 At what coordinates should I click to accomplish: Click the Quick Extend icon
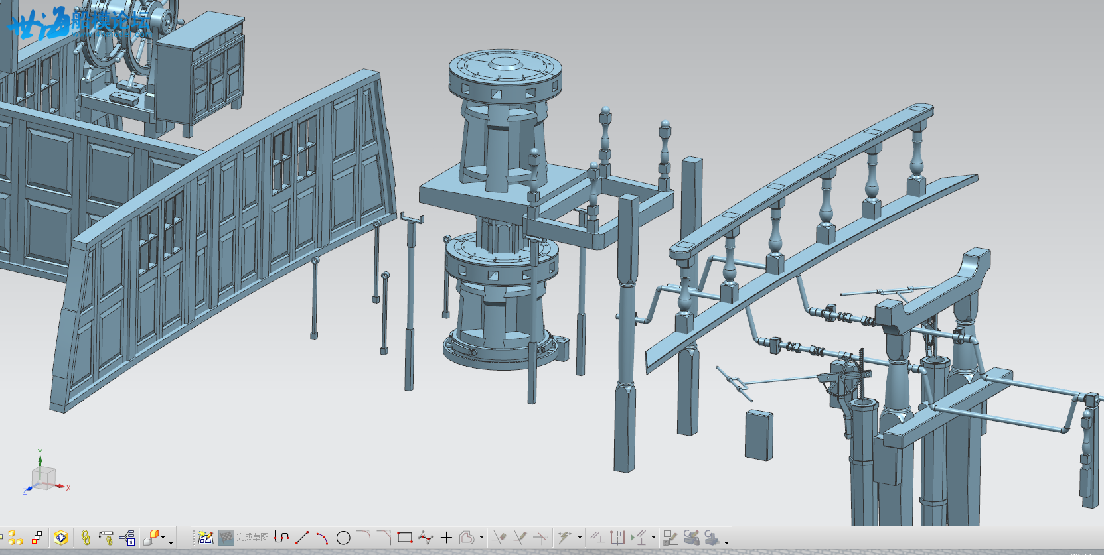(520, 538)
